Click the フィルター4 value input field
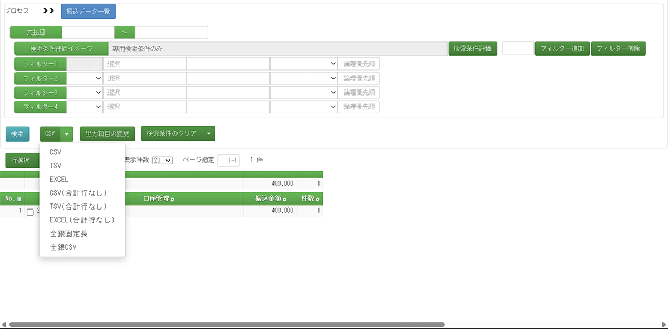 point(228,107)
